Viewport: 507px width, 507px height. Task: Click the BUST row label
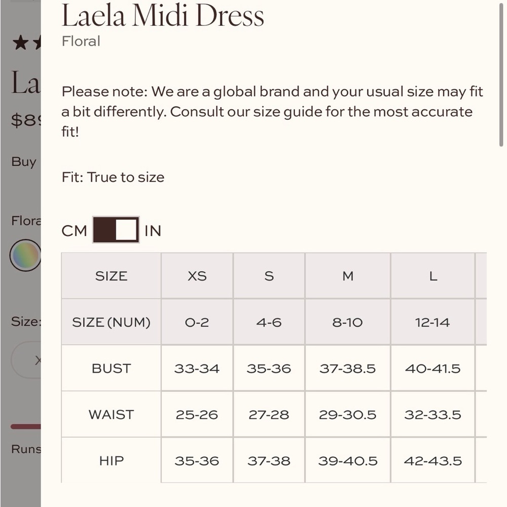pos(111,368)
